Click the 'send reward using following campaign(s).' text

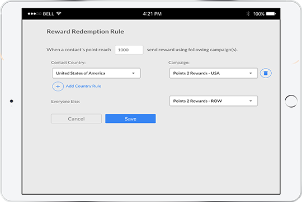pos(192,50)
